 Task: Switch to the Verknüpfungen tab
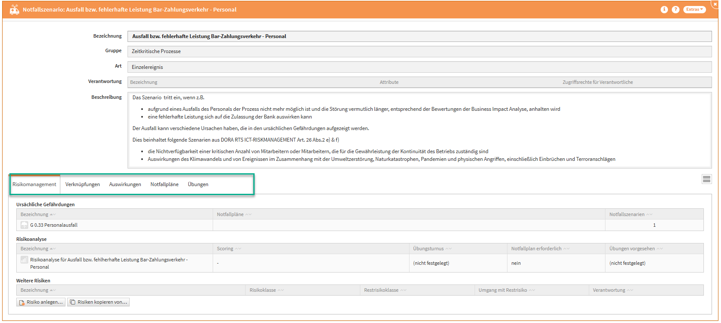pyautogui.click(x=83, y=184)
